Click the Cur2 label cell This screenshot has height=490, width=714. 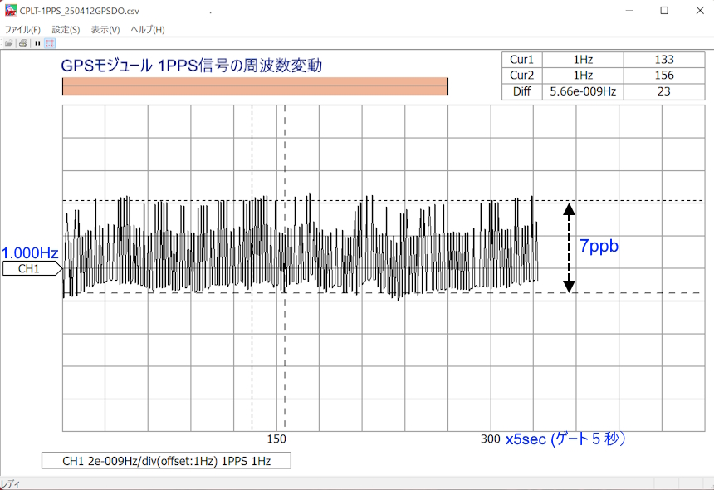pyautogui.click(x=522, y=76)
